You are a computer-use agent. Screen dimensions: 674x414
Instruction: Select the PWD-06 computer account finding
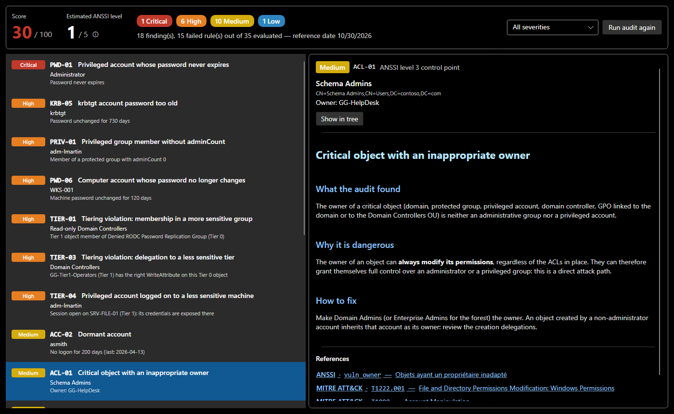(x=156, y=189)
